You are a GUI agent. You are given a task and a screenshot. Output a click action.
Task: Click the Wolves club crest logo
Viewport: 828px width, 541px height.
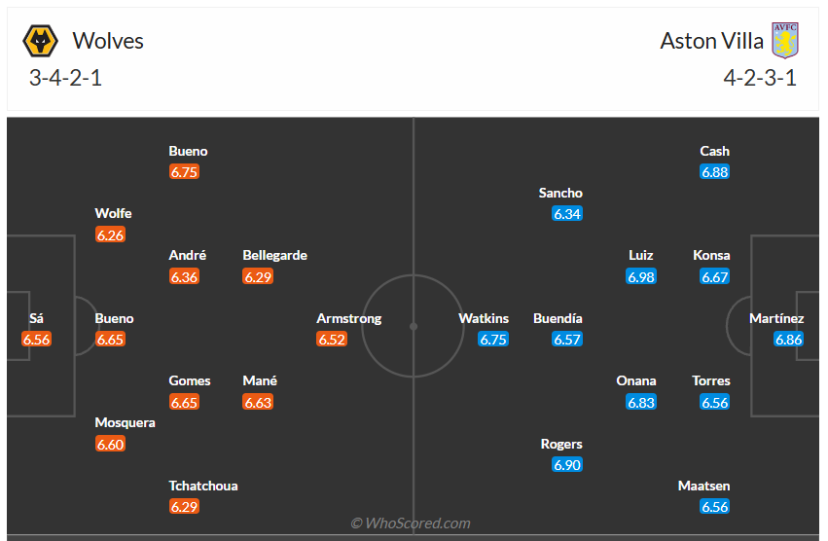(x=40, y=41)
